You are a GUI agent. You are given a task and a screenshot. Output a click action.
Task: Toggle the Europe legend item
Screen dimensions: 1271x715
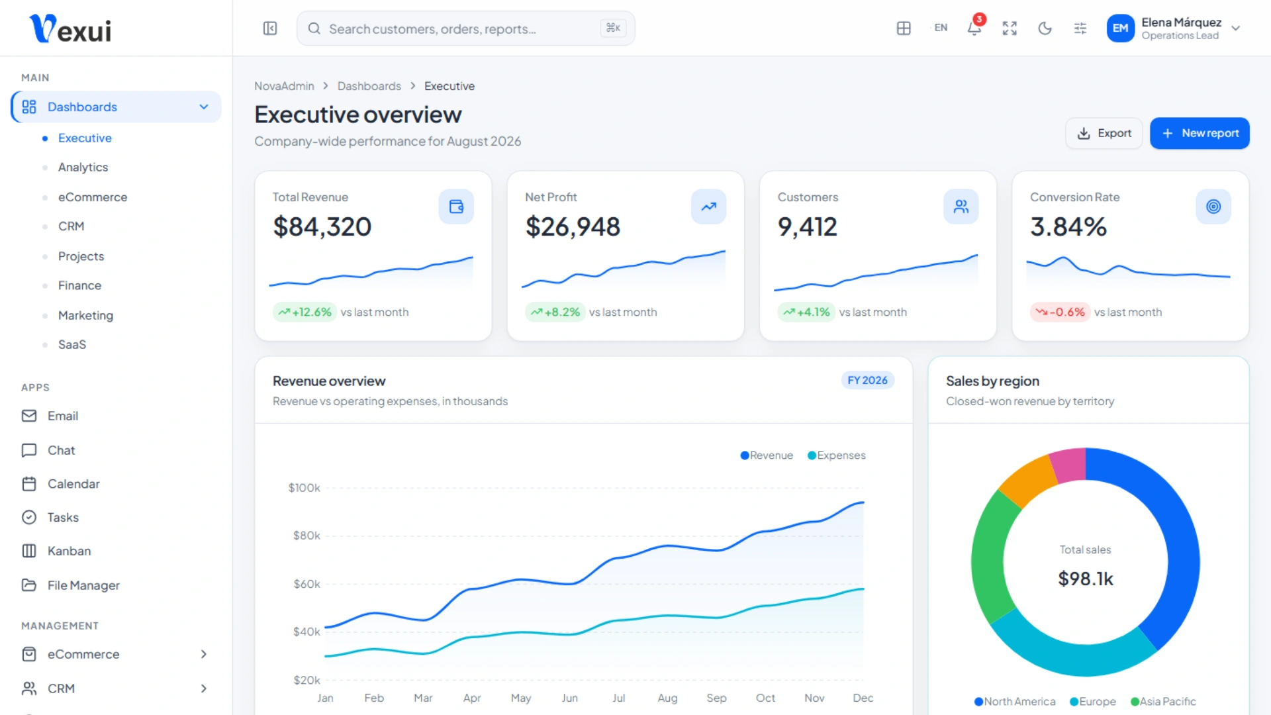[1092, 702]
